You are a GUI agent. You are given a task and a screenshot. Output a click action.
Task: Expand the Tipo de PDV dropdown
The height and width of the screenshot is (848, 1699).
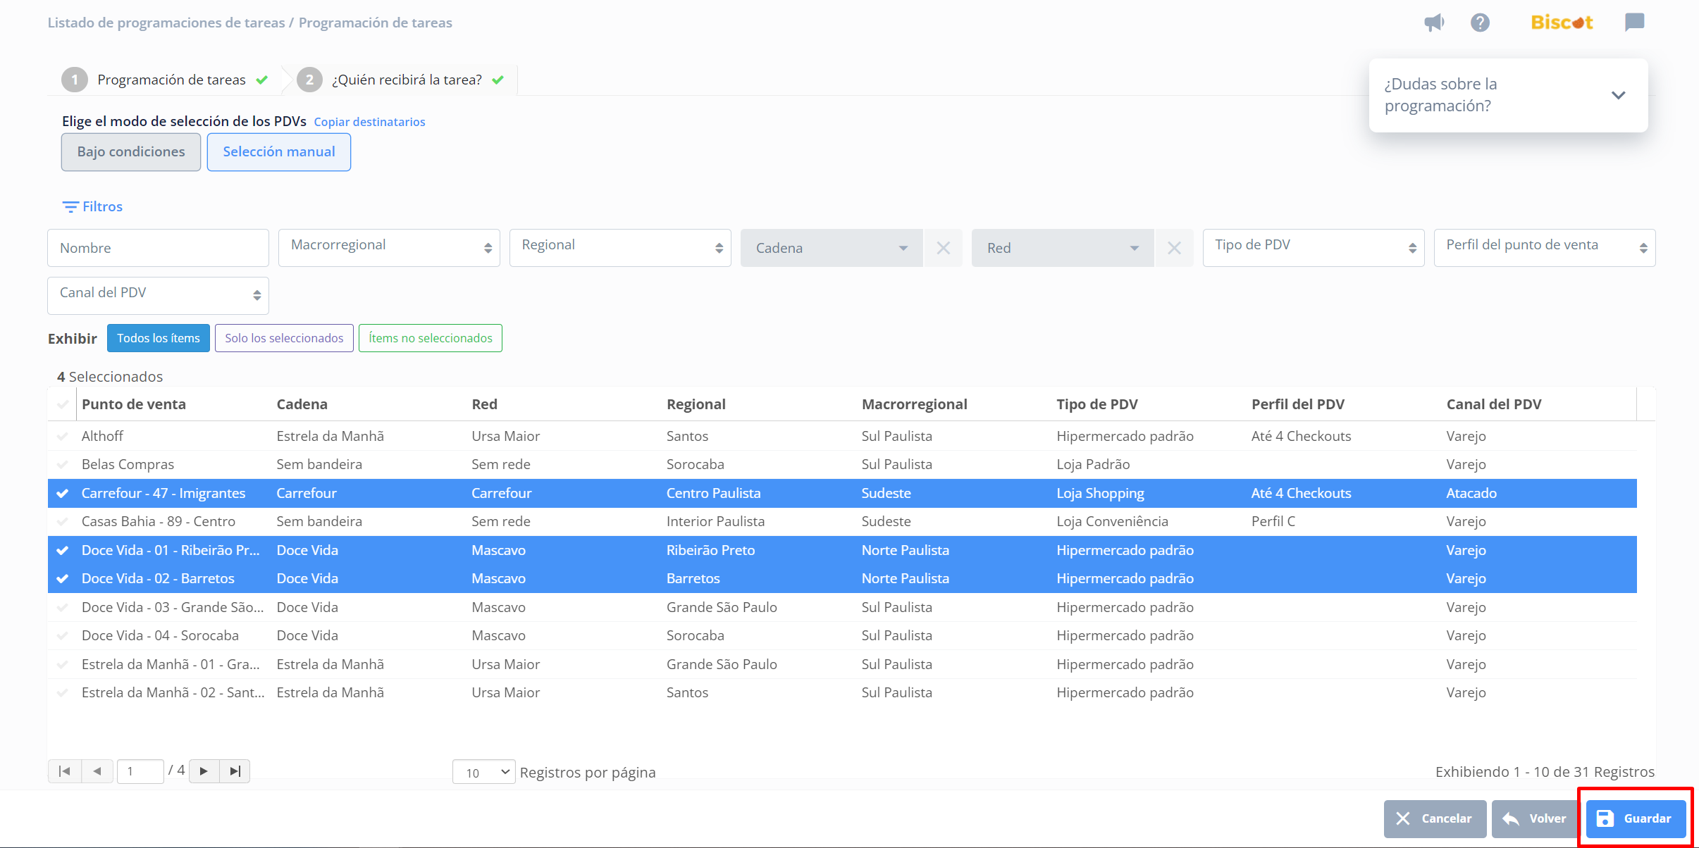click(1313, 247)
